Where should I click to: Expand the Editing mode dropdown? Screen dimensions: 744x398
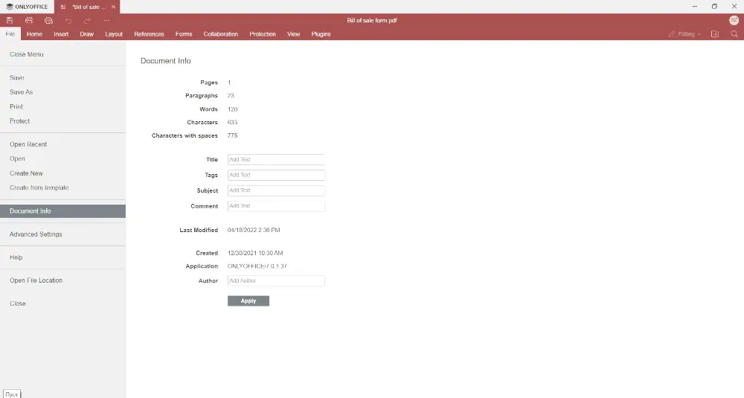(x=685, y=34)
